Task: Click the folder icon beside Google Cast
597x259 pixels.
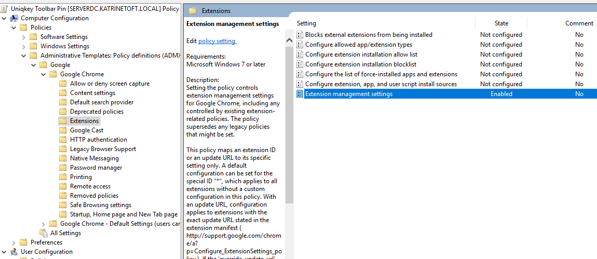Action: (x=63, y=130)
